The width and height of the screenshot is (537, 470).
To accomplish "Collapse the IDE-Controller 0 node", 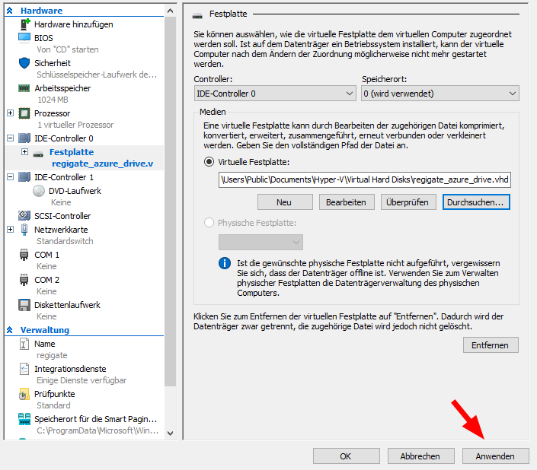I will tap(10, 138).
